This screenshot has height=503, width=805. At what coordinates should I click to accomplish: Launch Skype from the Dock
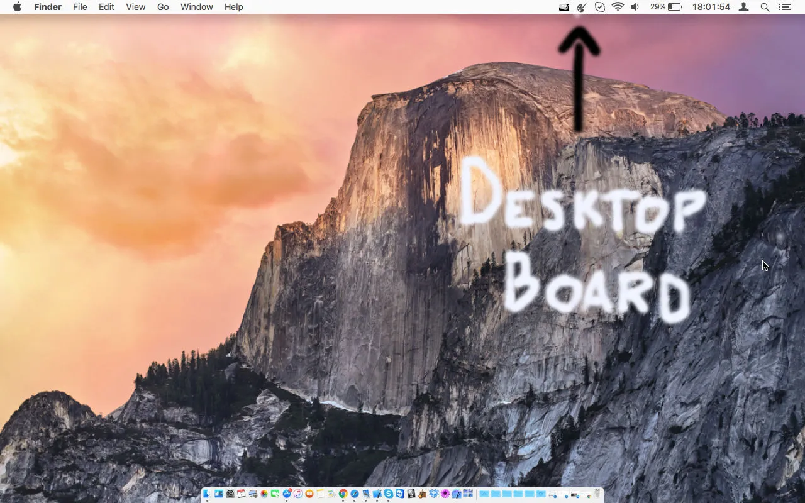pos(388,494)
